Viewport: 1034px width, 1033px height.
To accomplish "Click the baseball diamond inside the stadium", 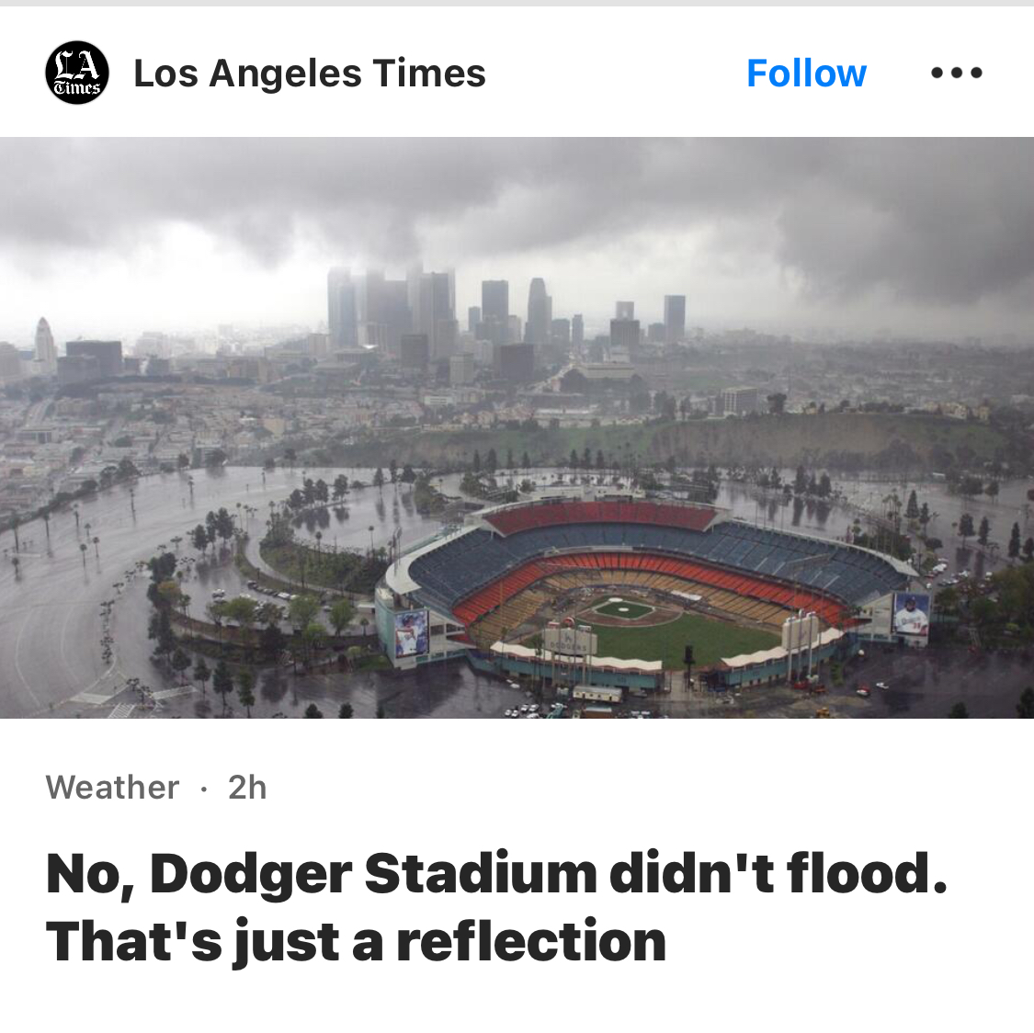I will tap(623, 609).
